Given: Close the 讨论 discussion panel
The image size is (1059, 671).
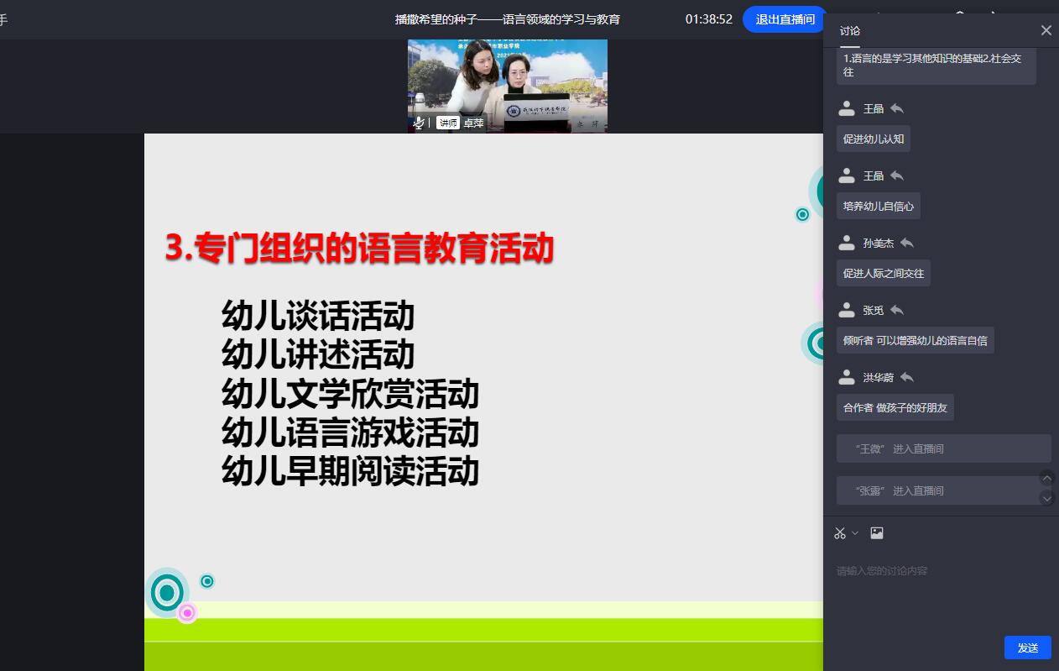Looking at the screenshot, I should [1046, 30].
